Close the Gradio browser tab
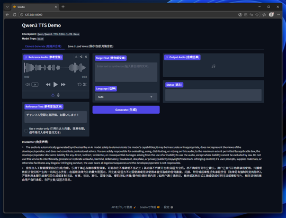This screenshot has width=286, height=218. 56,7
